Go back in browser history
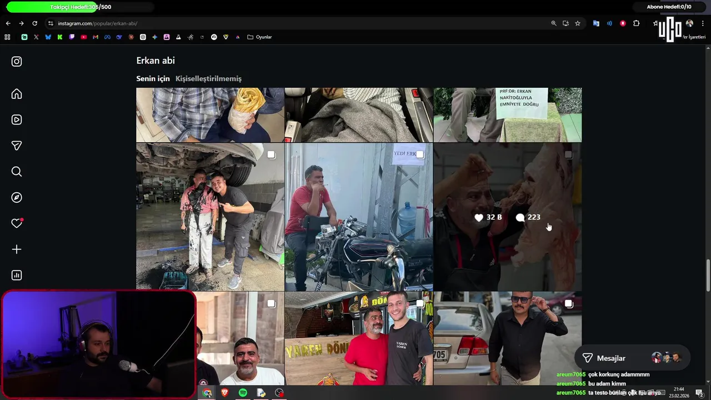The image size is (711, 400). click(8, 23)
